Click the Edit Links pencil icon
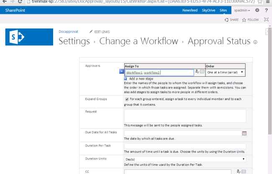The image size is (272, 174). tap(91, 31)
